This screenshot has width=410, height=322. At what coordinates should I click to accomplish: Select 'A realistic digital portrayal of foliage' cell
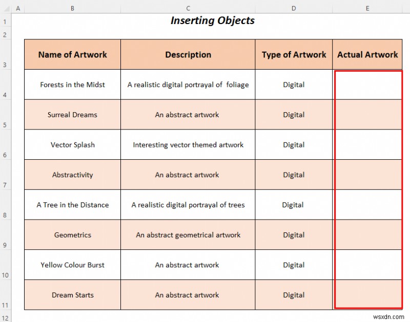point(188,84)
